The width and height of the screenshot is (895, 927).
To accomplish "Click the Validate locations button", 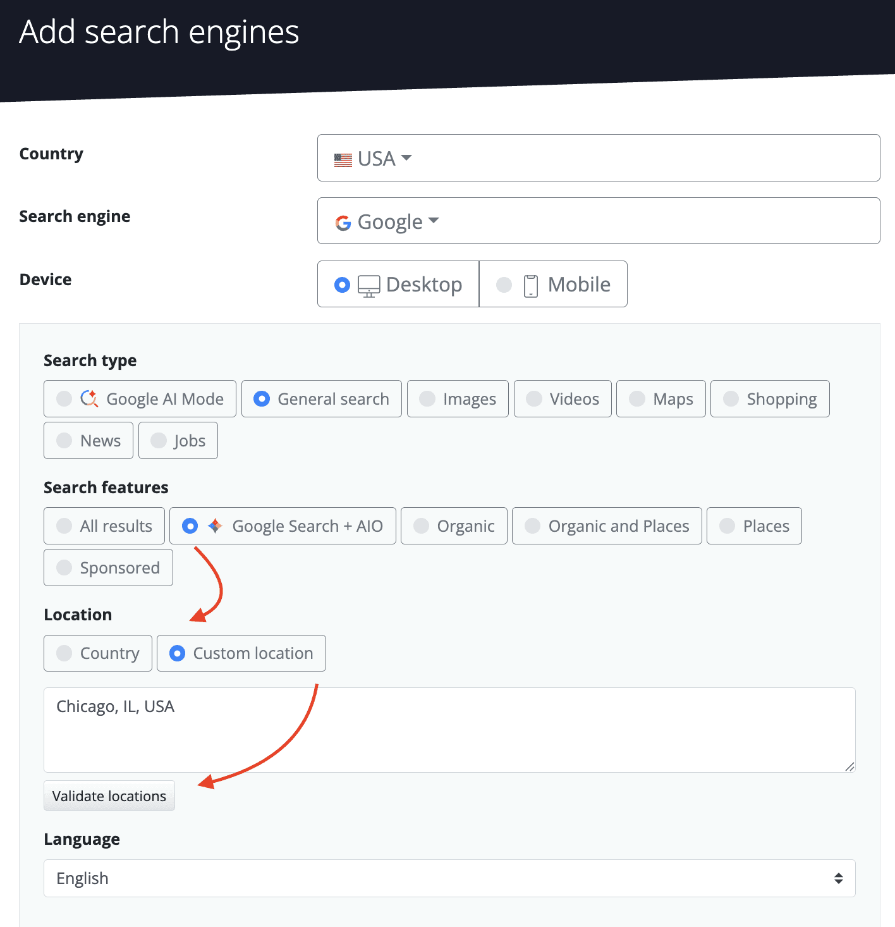I will pos(109,795).
